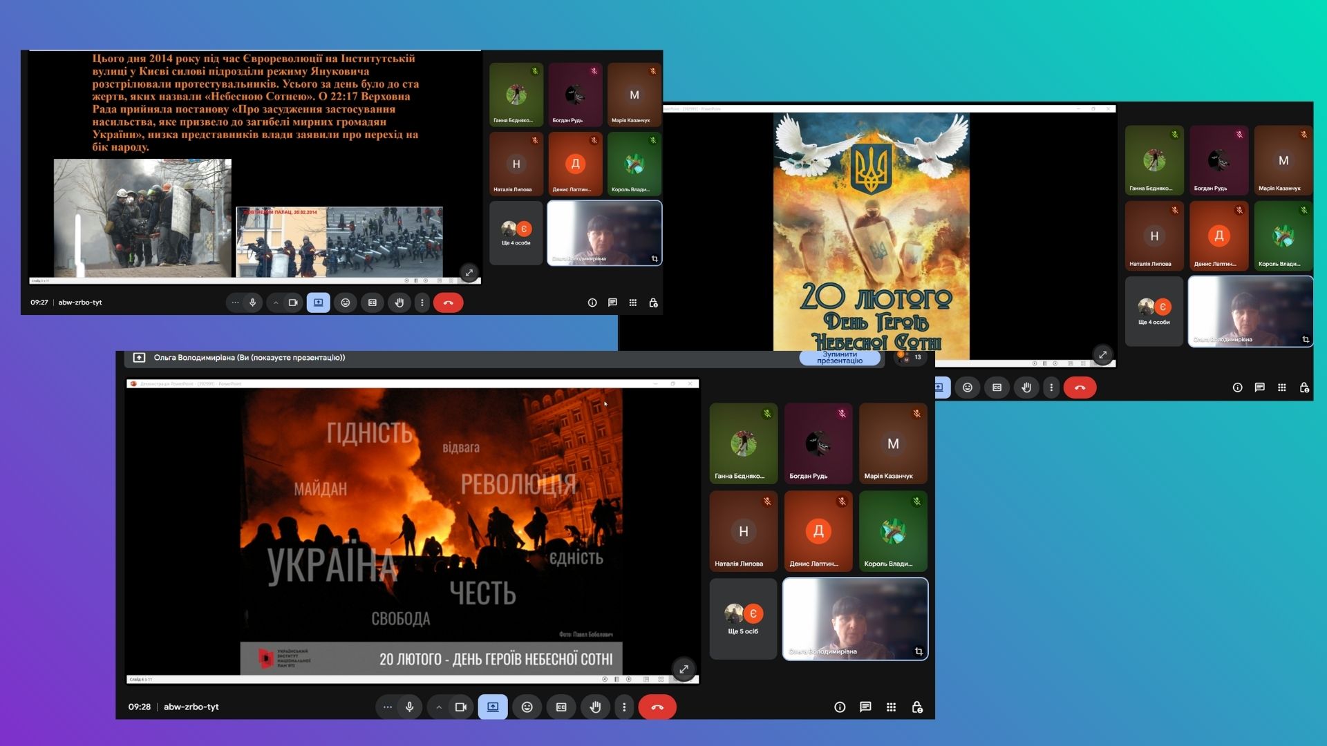Open Ще 5 осіб participants tile
Viewport: 1327px width, 746px height.
point(743,618)
